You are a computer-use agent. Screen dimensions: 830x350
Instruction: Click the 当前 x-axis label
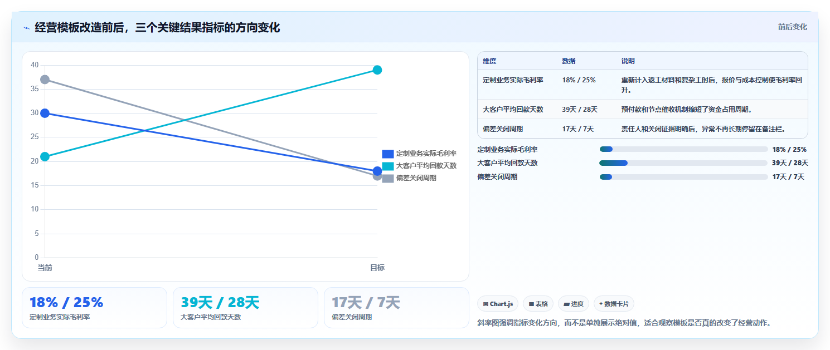click(x=45, y=268)
